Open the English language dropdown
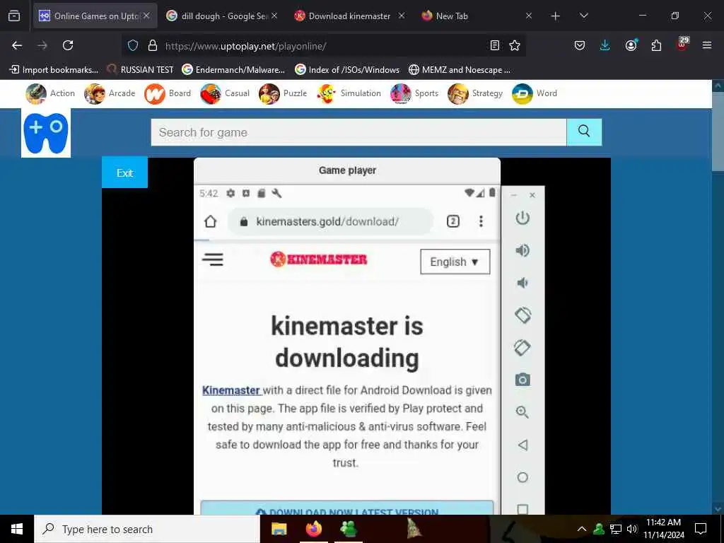The image size is (724, 543). click(455, 262)
